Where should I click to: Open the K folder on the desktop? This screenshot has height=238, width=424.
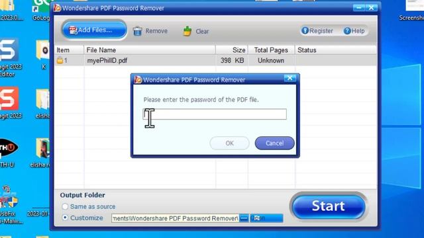pyautogui.click(x=43, y=54)
